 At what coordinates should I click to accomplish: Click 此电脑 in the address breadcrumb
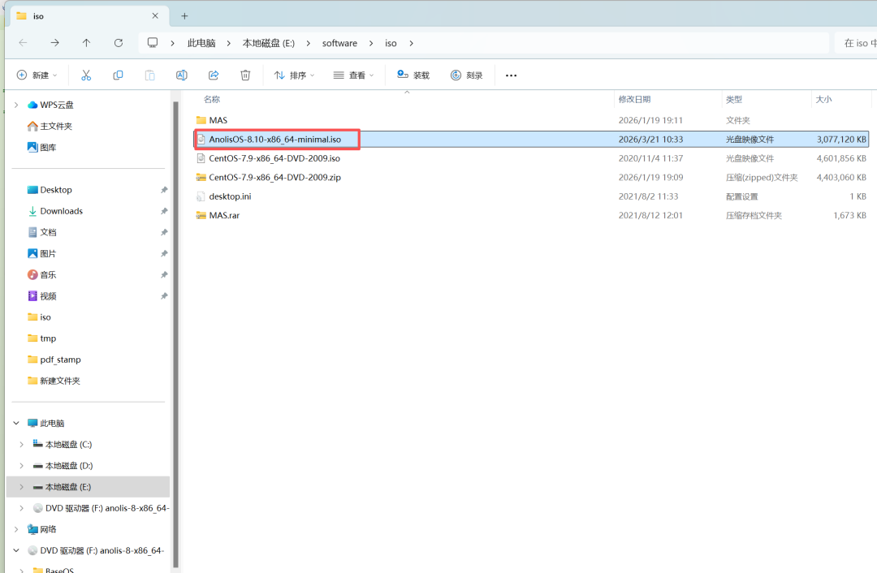201,43
